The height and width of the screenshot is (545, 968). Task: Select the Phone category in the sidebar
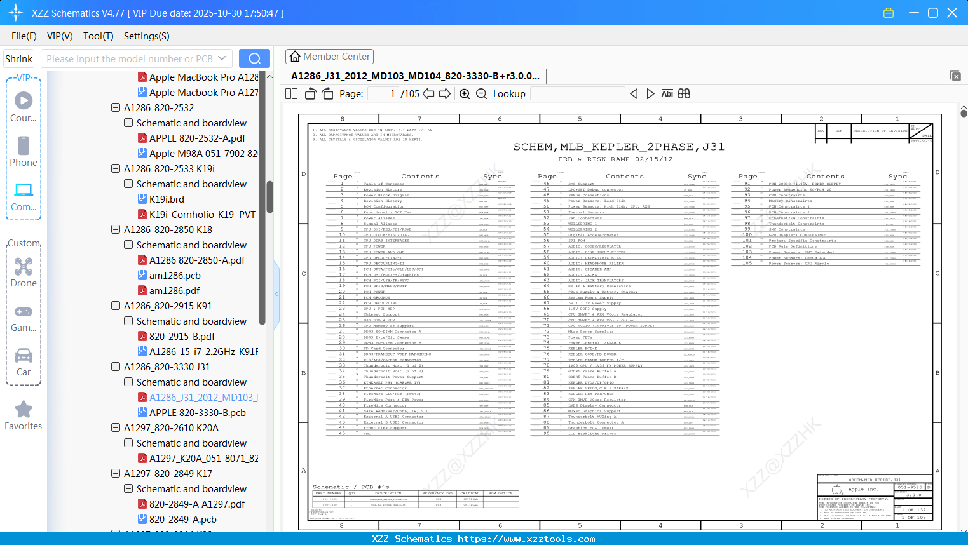click(x=24, y=151)
